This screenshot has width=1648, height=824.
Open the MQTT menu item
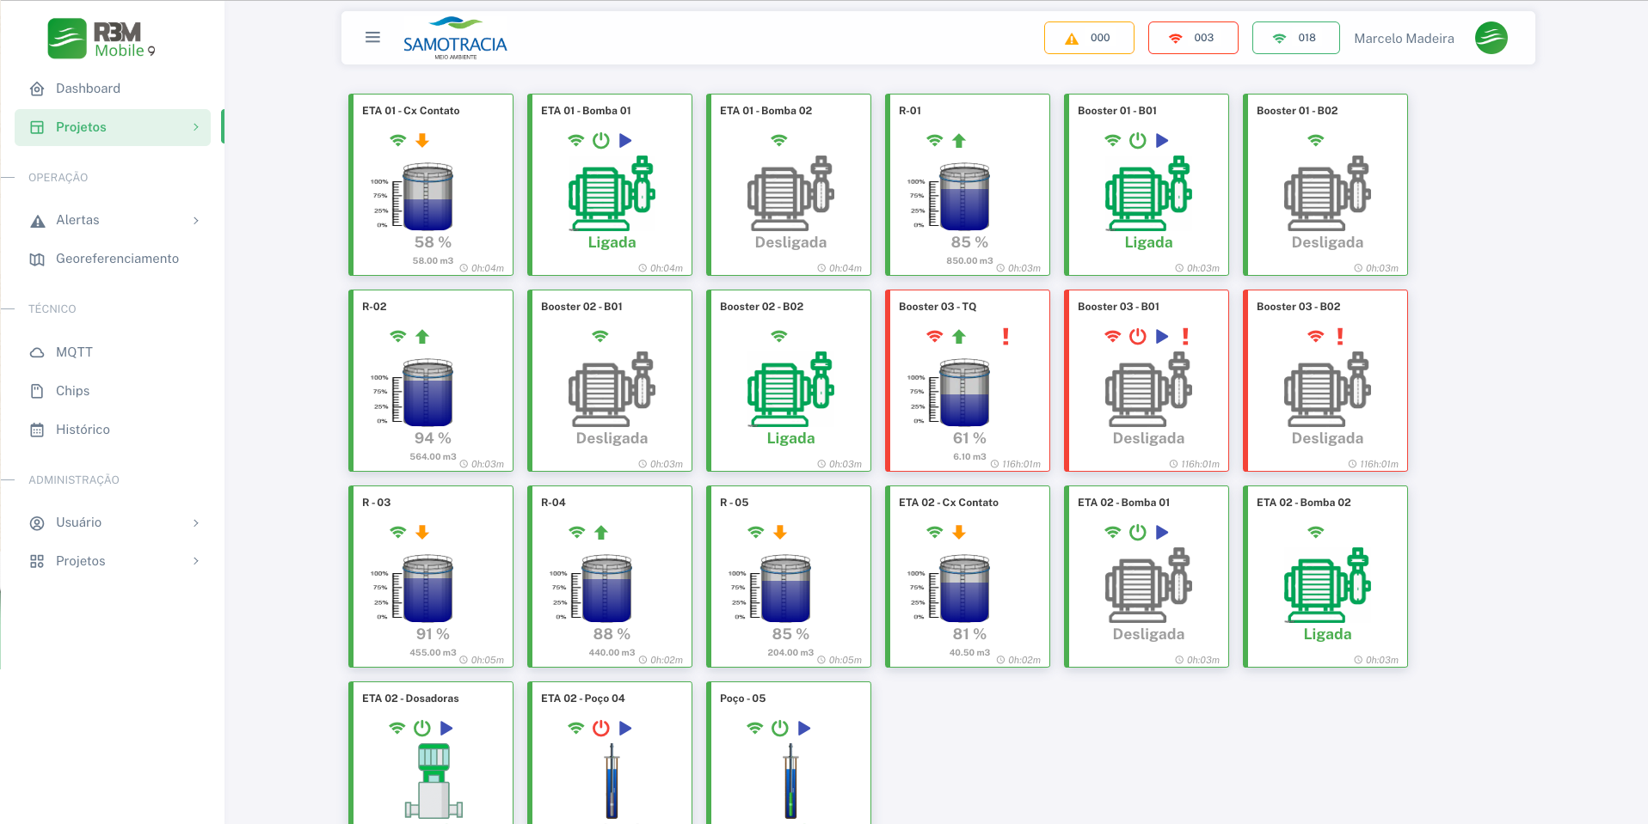click(74, 352)
